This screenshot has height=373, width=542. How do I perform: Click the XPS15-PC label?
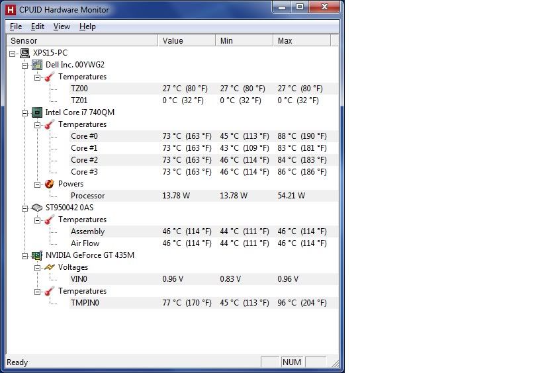click(x=50, y=53)
